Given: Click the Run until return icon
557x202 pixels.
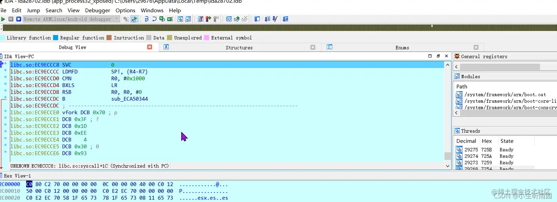Looking at the screenshot, I should pyautogui.click(x=162, y=19).
